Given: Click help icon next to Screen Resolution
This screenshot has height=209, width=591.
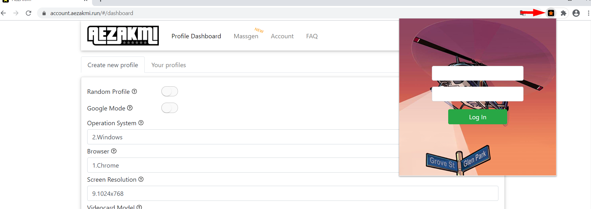Looking at the screenshot, I should point(141,179).
